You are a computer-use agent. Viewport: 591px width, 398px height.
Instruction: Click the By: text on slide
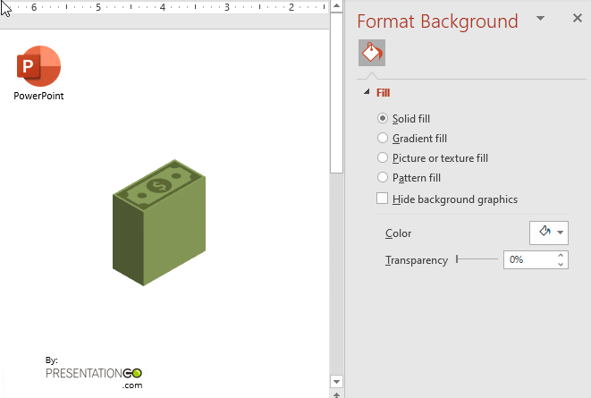[52, 360]
